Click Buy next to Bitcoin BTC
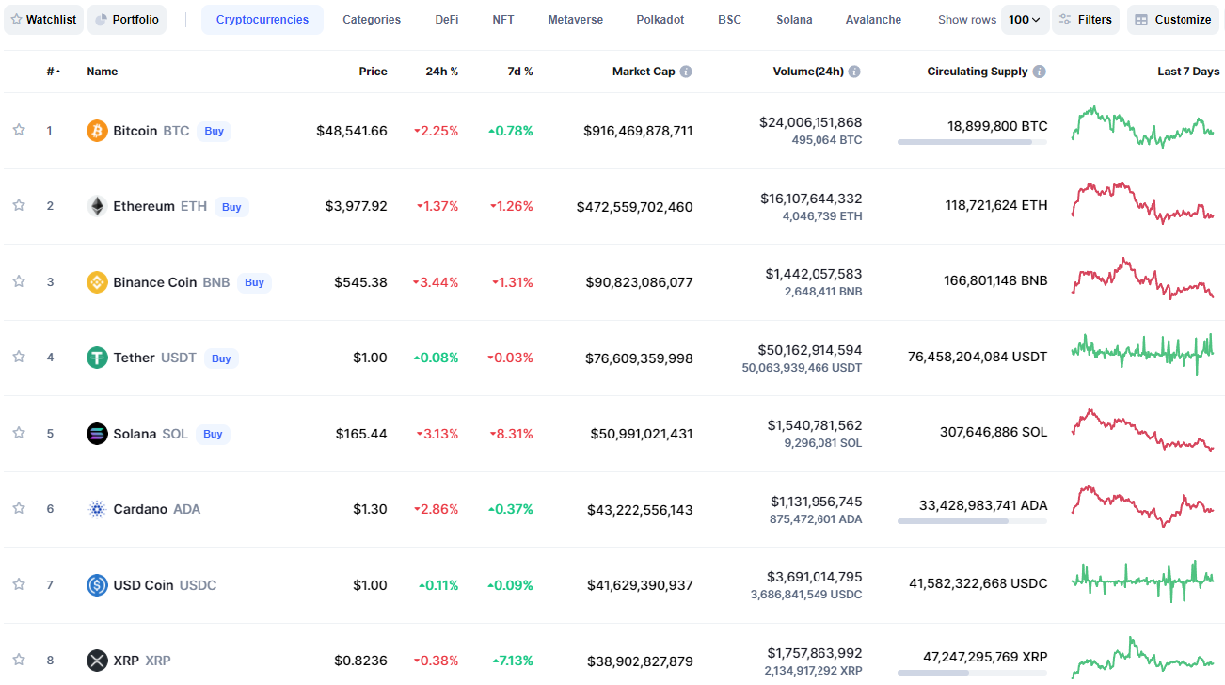This screenshot has height=685, width=1225. (215, 131)
